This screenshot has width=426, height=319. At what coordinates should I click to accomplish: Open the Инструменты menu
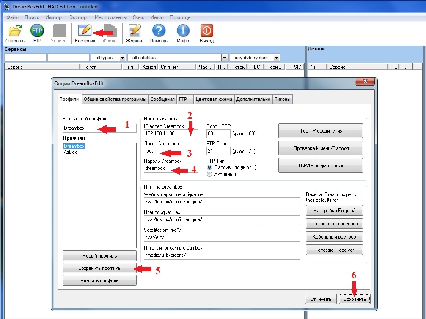tap(110, 17)
